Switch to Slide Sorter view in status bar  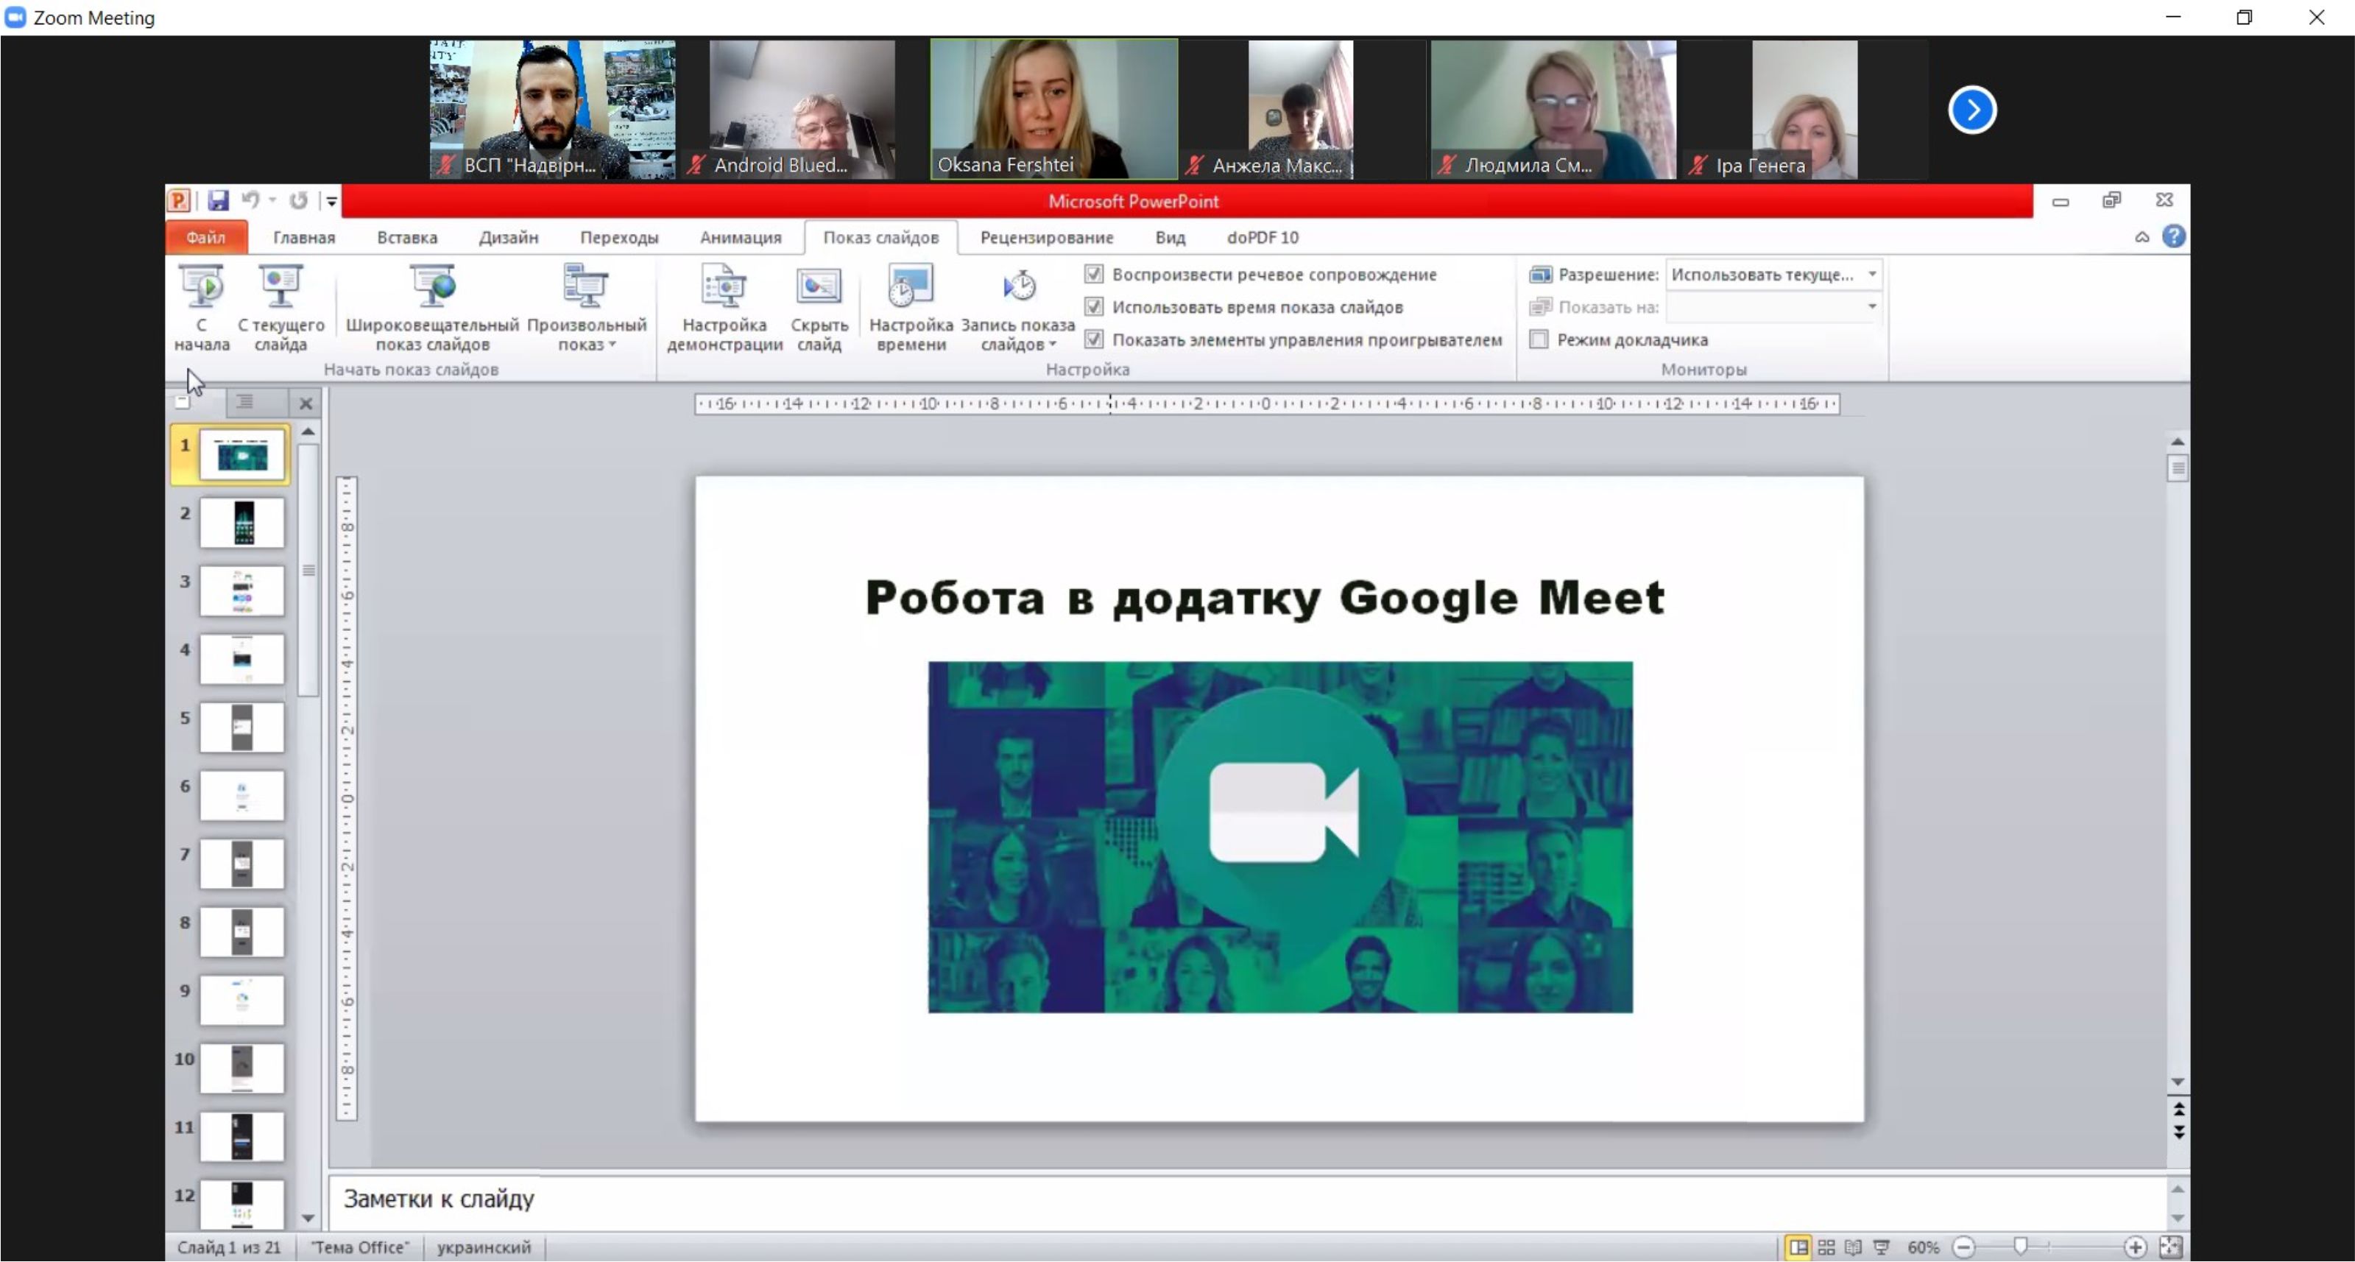click(1826, 1247)
